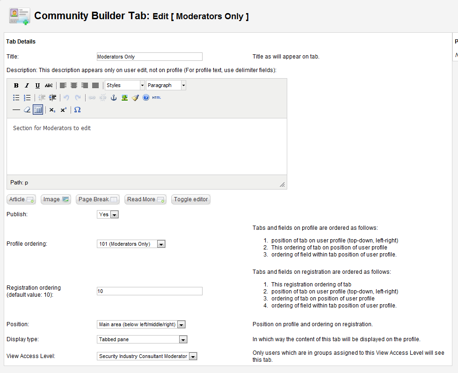Screen dimensions: 458x373
Task: Click the unlink broken chain icon
Action: [x=103, y=97]
